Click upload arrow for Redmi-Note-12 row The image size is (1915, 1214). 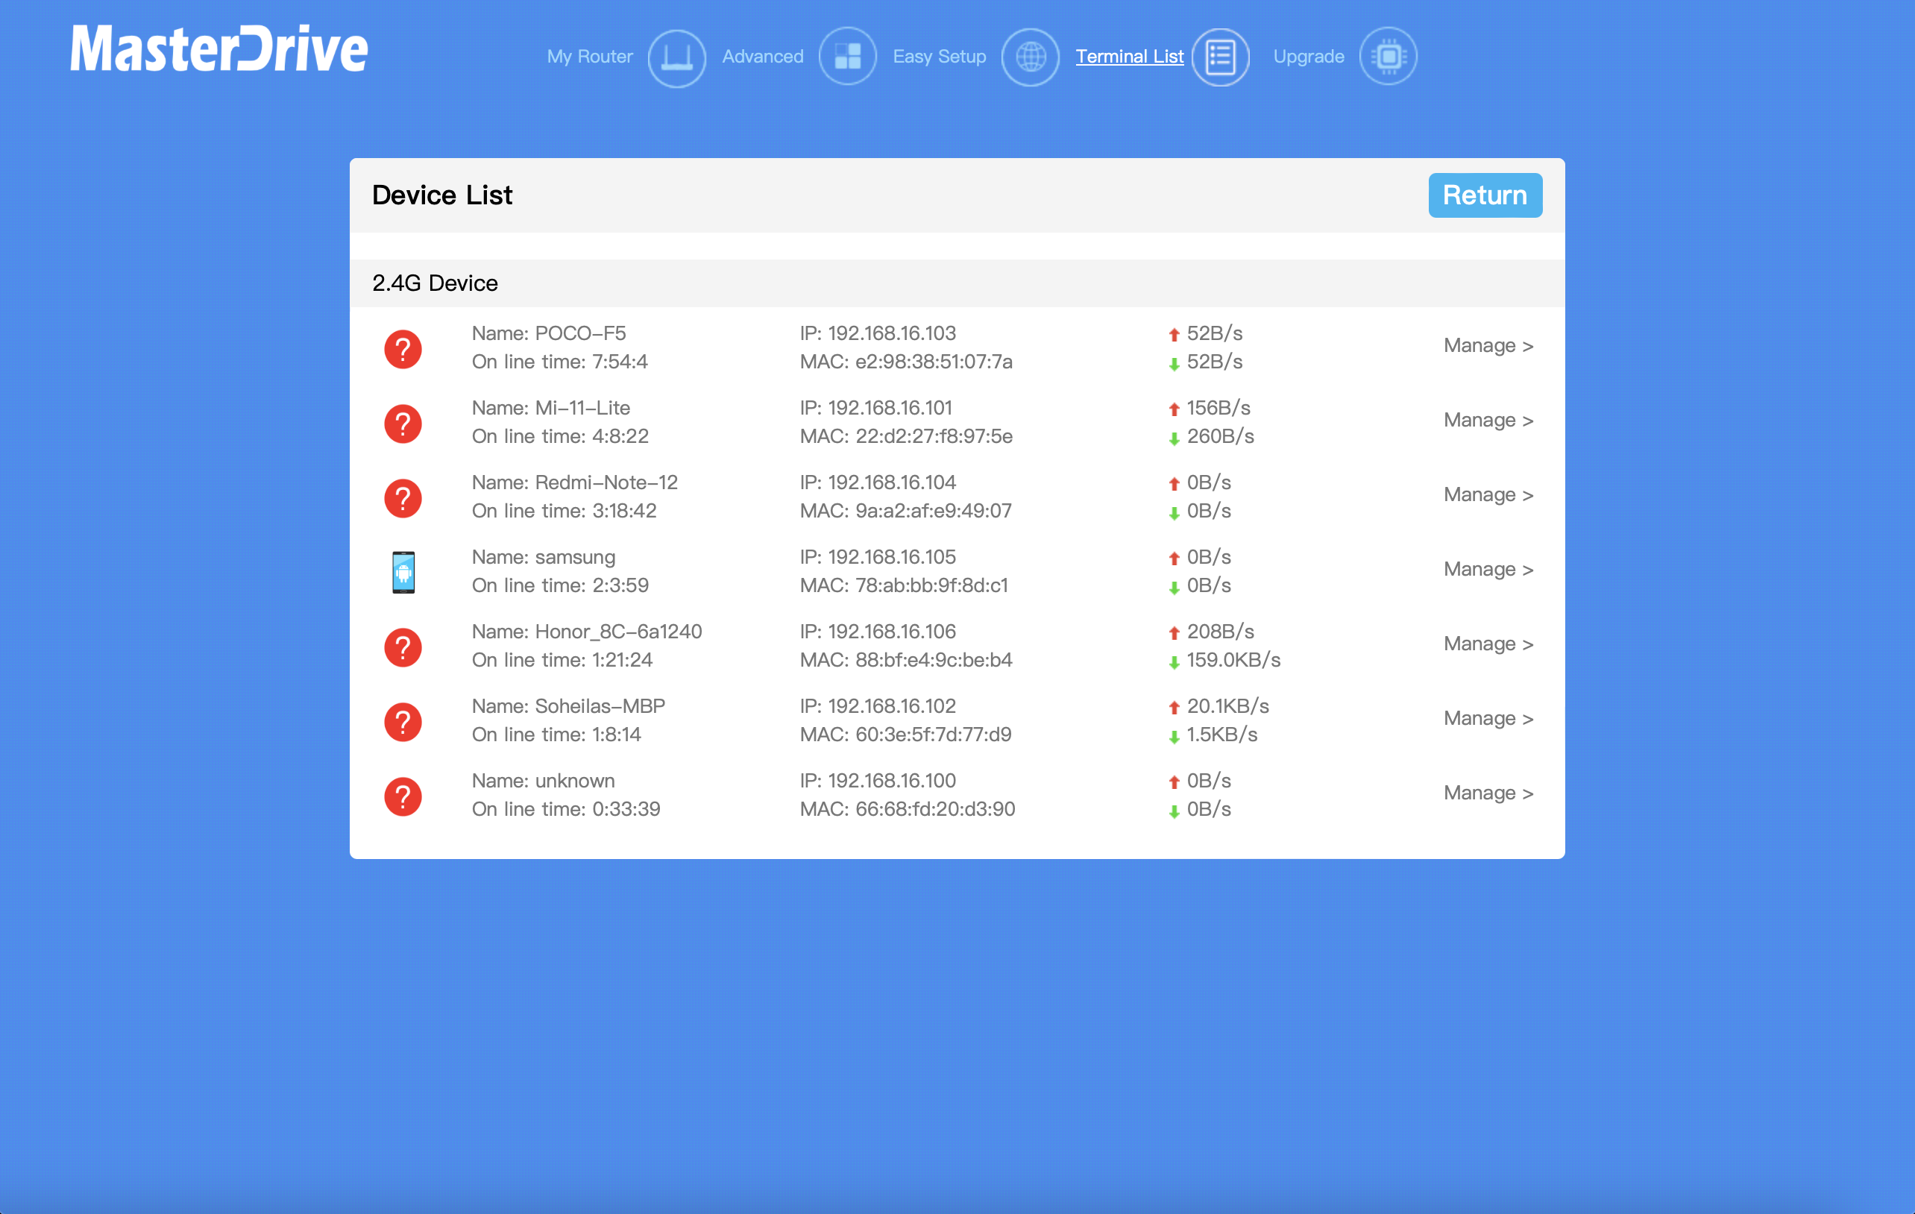pyautogui.click(x=1174, y=484)
